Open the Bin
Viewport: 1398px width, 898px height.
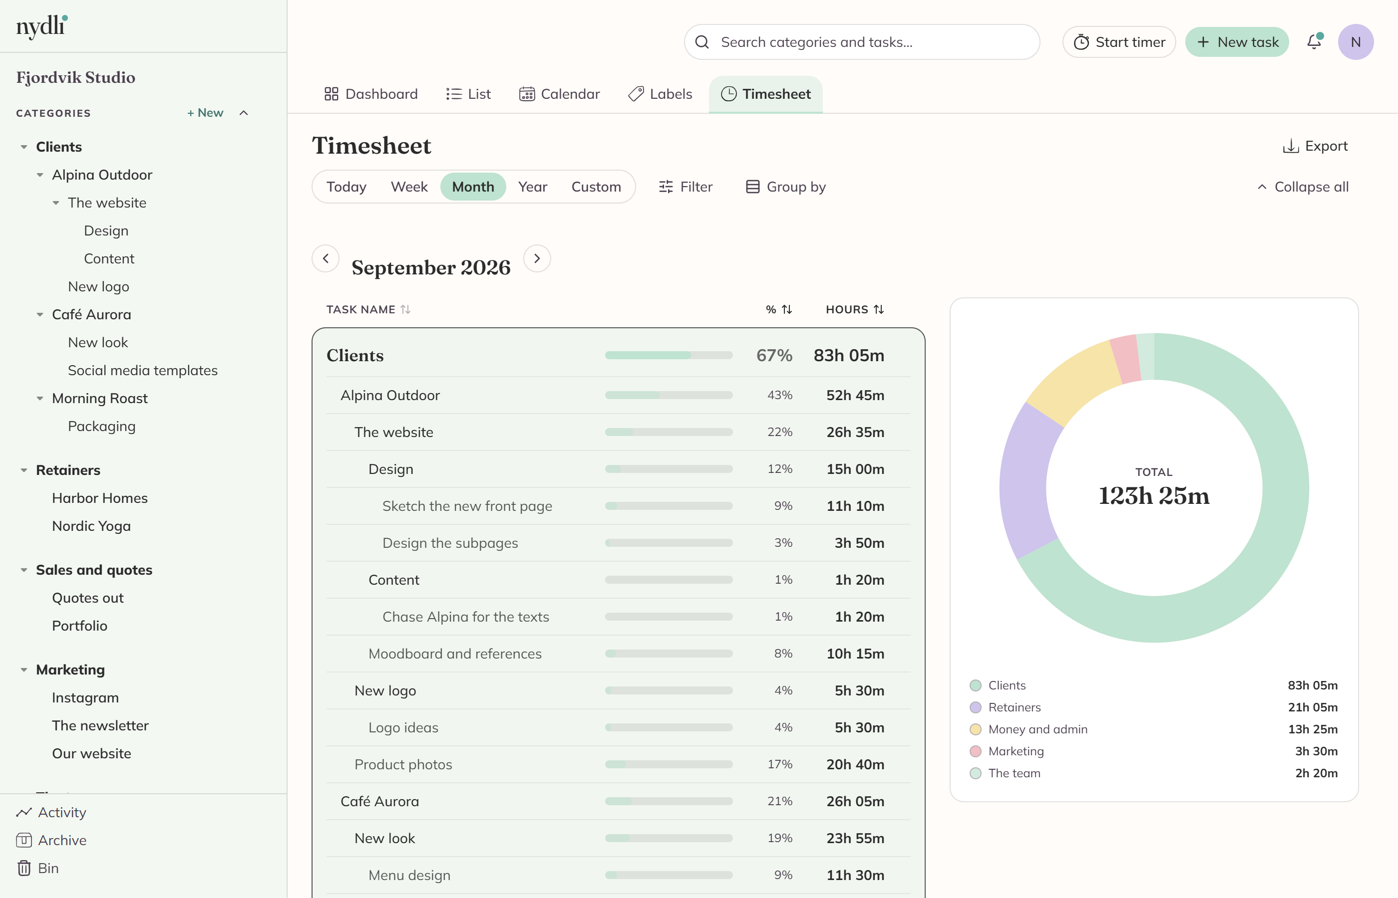click(38, 868)
